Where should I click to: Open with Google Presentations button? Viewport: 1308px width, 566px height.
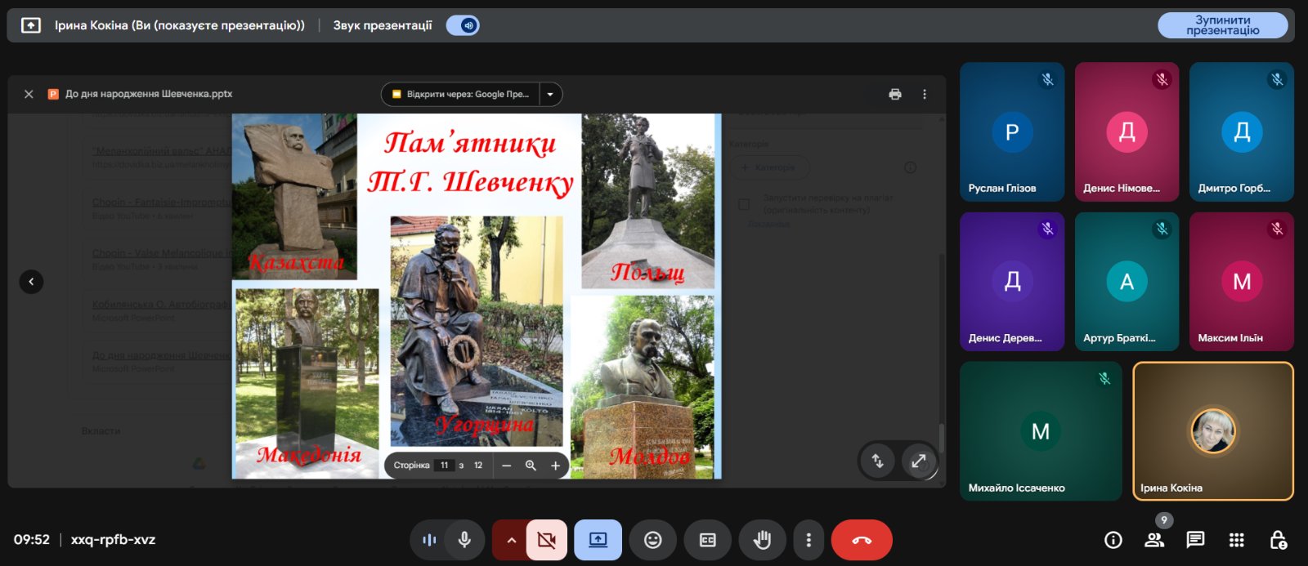coord(460,94)
